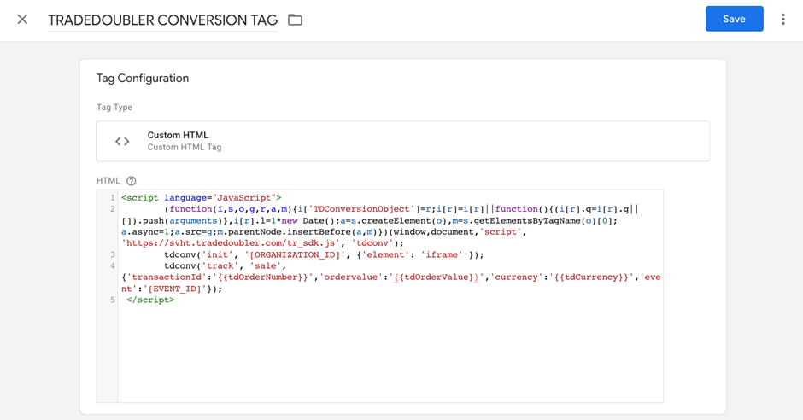This screenshot has width=803, height=420.
Task: Click the {{tdOrderValue}} variable in code
Action: pyautogui.click(x=437, y=277)
